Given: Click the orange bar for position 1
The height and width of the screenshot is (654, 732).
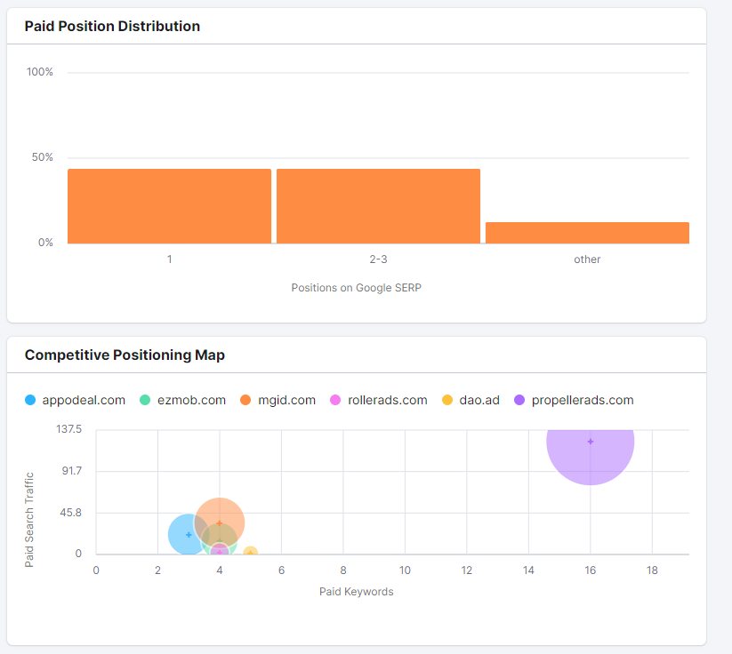Looking at the screenshot, I should click(169, 206).
